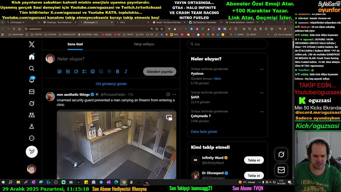
Task: Click Daha fazla göster link
Action: [204, 131]
